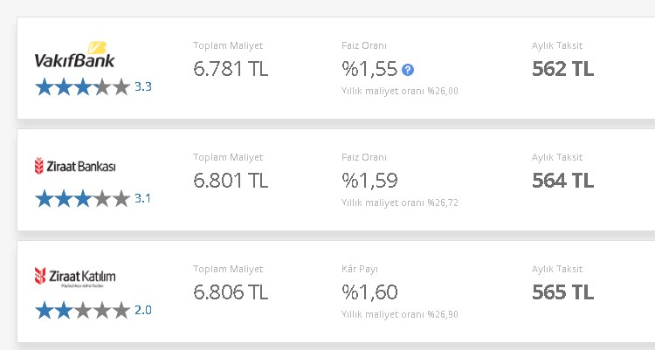Open the Ziraat Bankası logo
Screen dimensions: 655x350
coord(75,166)
